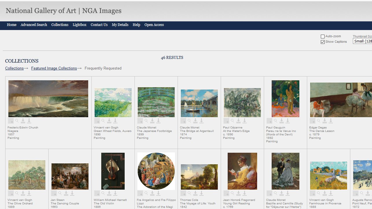Click magnifier icon under The Dance Lesson
Screen dimensions: 372x209
(319, 121)
